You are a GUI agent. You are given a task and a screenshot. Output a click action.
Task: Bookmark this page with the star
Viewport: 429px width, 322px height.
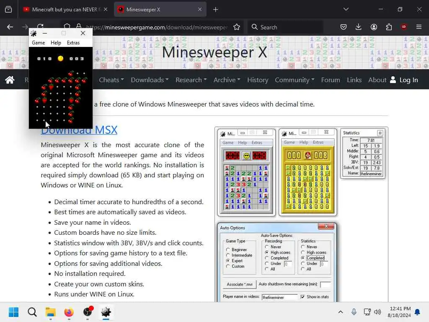pos(237,27)
